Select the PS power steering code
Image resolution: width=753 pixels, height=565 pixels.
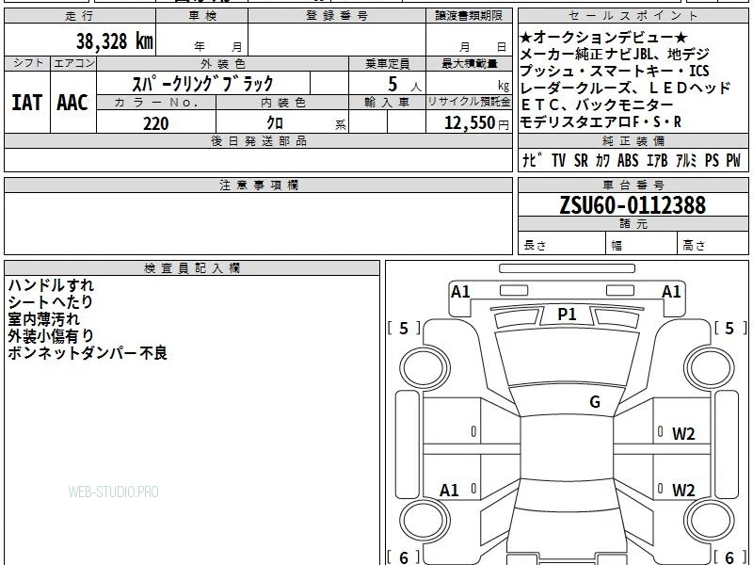coord(712,160)
